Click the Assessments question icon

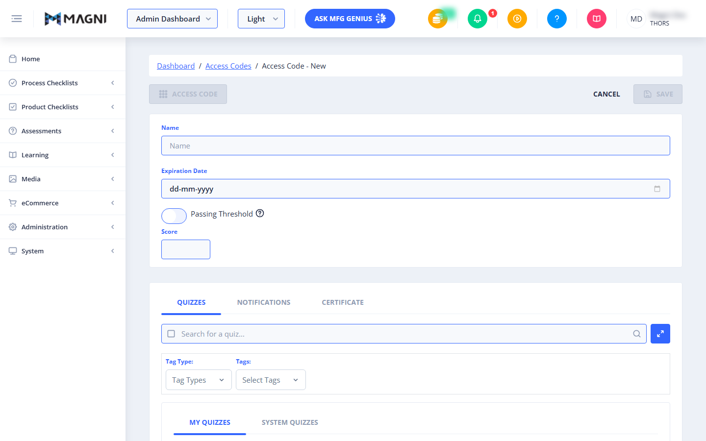pyautogui.click(x=13, y=131)
